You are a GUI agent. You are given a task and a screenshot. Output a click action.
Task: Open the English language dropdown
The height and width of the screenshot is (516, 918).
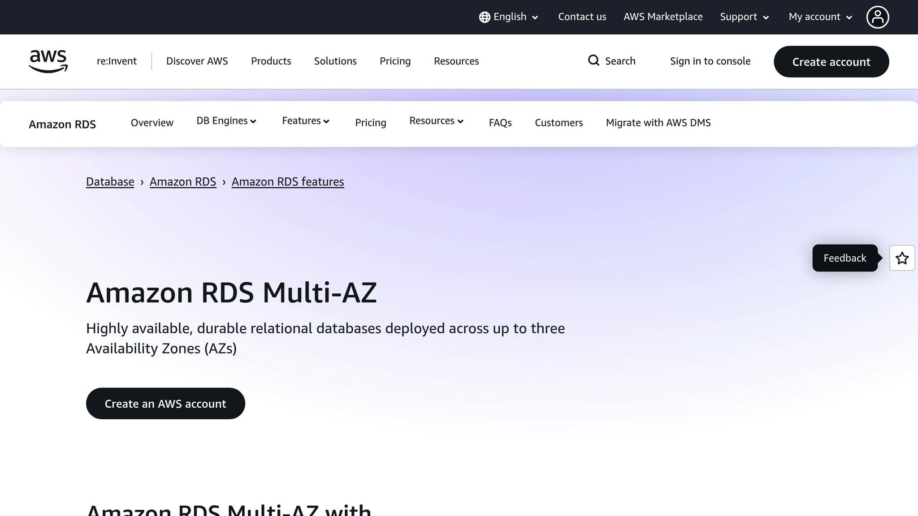tap(509, 17)
